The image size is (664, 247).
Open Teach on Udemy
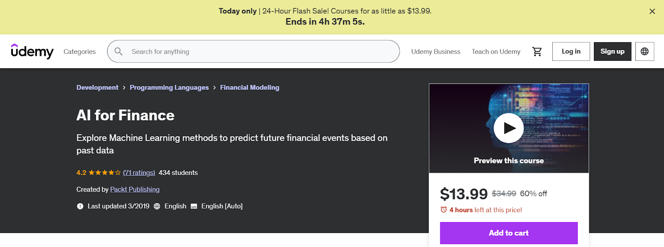(x=496, y=51)
